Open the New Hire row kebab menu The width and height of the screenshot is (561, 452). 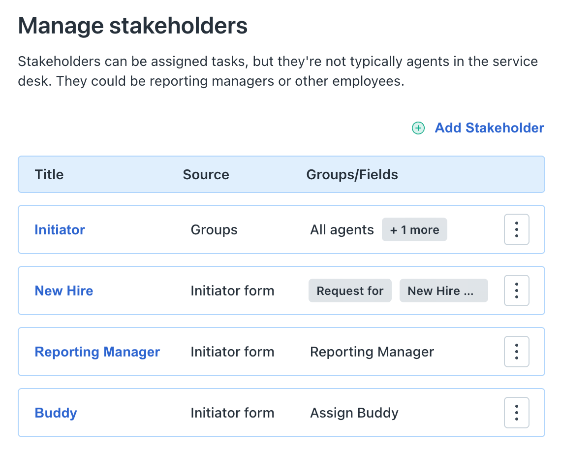(516, 291)
